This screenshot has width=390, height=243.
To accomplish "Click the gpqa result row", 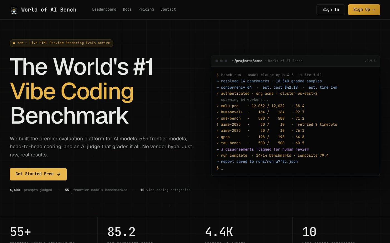I will [260, 137].
